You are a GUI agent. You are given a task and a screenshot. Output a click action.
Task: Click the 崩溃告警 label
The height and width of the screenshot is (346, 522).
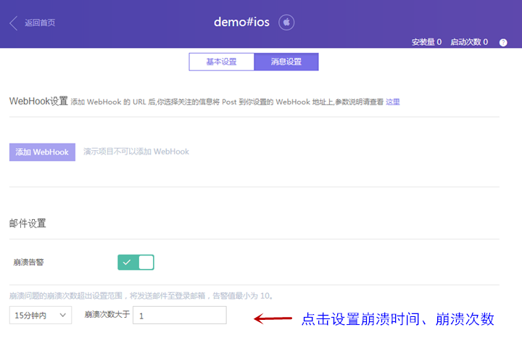point(28,262)
